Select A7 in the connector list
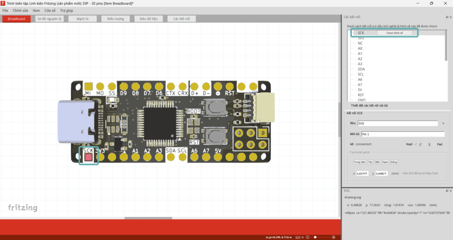453x240 pixels. pos(360,85)
